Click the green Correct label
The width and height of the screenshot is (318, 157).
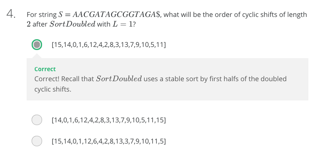pyautogui.click(x=45, y=69)
